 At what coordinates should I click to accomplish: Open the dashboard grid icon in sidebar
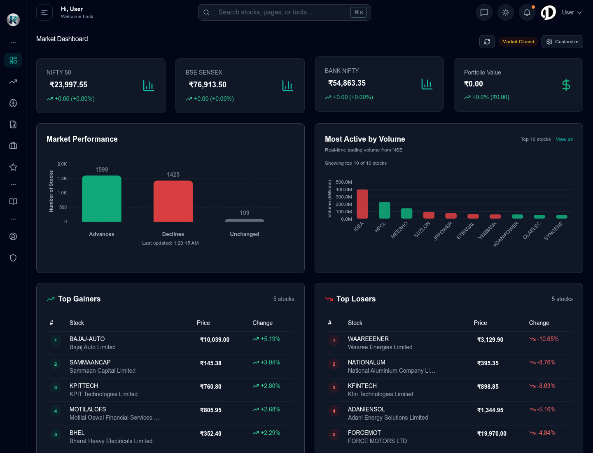coord(13,60)
